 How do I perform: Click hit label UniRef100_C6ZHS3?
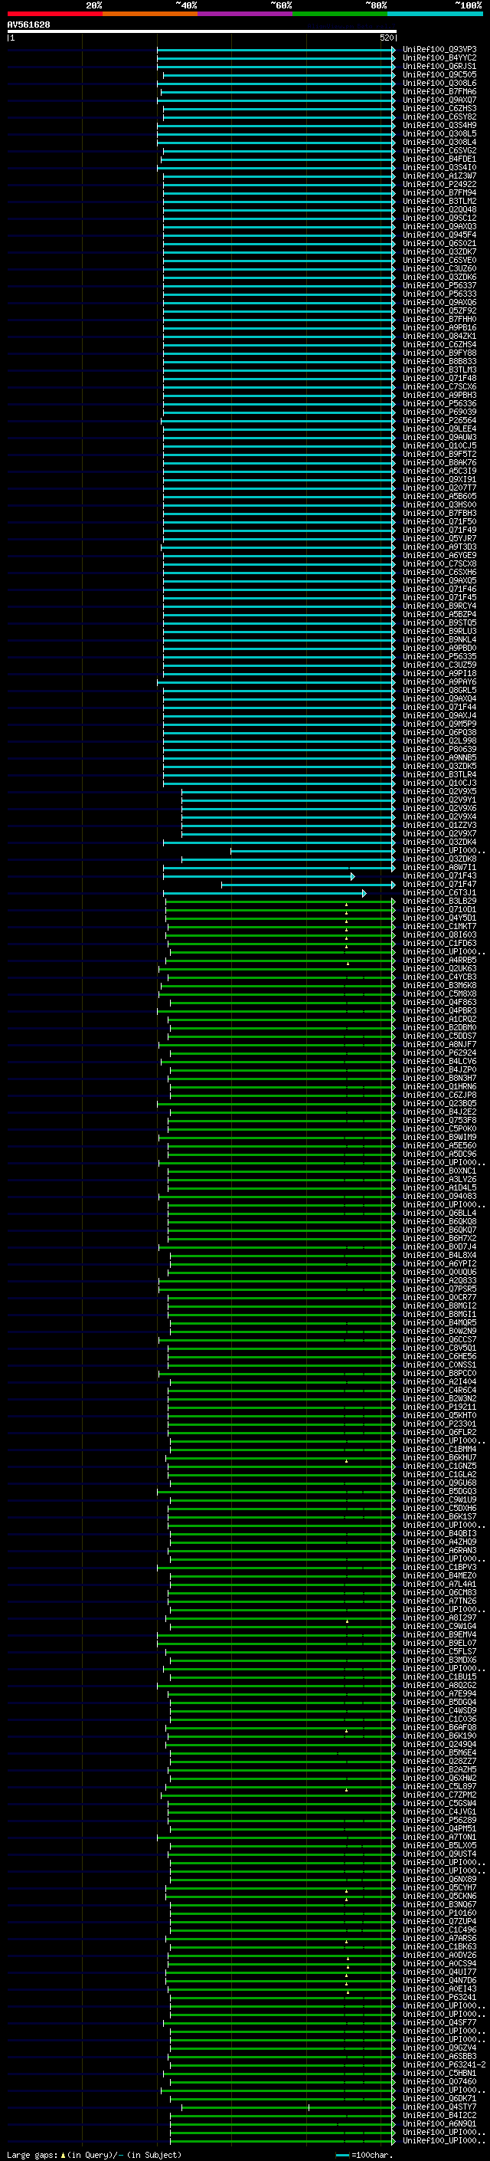(x=439, y=108)
